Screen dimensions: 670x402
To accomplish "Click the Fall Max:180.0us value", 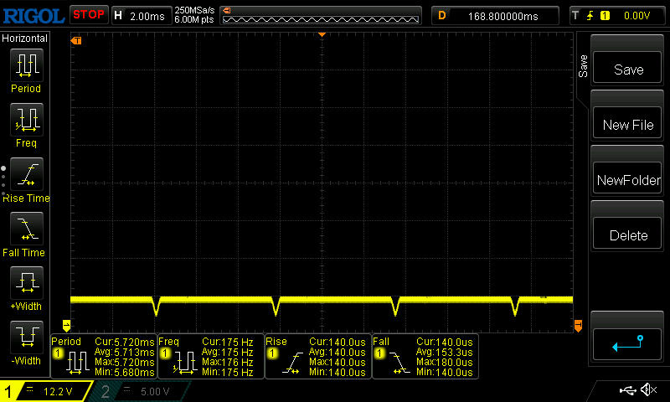I will [445, 363].
